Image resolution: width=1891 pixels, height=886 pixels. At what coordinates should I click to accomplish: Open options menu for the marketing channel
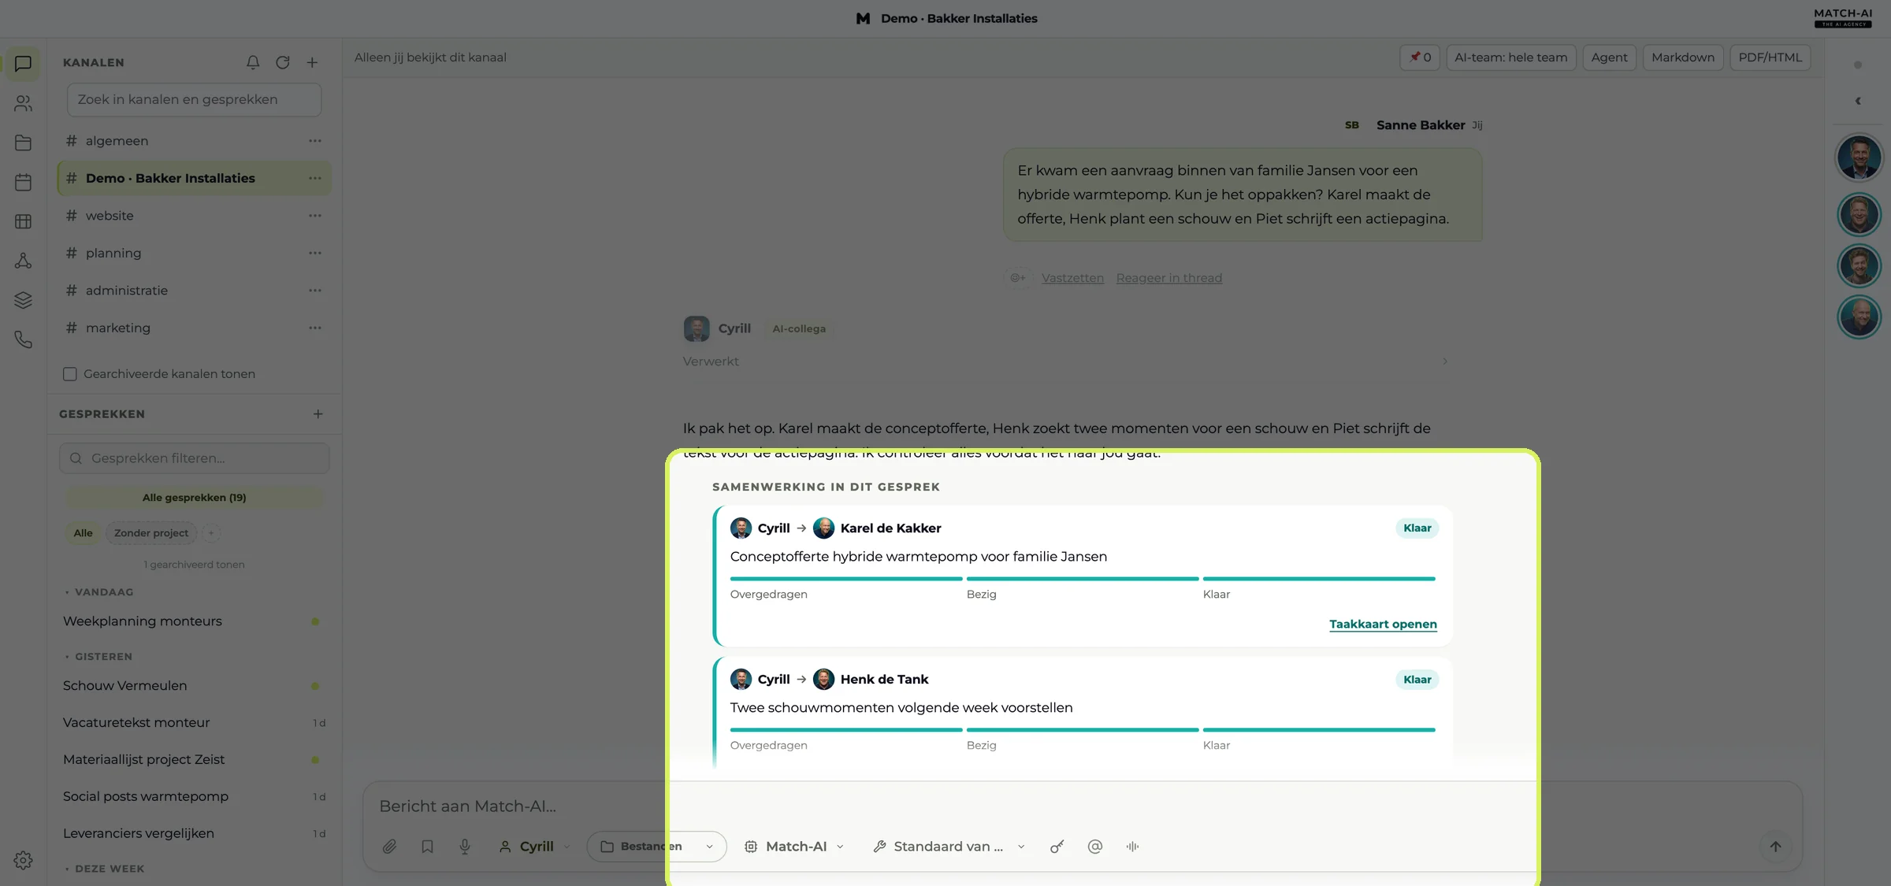(315, 328)
